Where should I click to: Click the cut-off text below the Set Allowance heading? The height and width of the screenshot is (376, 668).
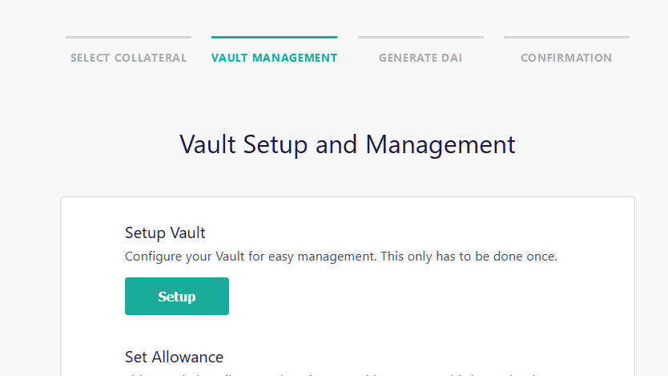click(332, 374)
